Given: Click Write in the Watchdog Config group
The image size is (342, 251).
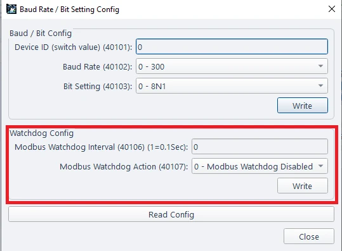Looking at the screenshot, I should click(x=303, y=186).
